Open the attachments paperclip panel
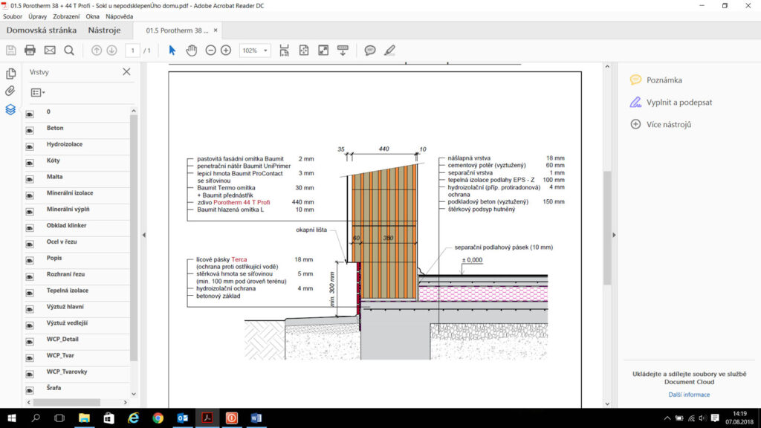This screenshot has height=428, width=761. click(x=10, y=91)
